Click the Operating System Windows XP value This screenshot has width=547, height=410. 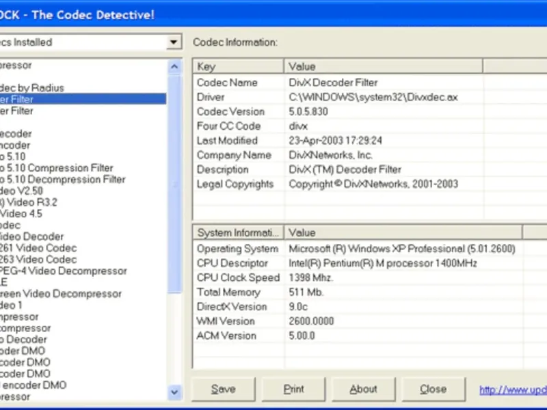click(402, 249)
